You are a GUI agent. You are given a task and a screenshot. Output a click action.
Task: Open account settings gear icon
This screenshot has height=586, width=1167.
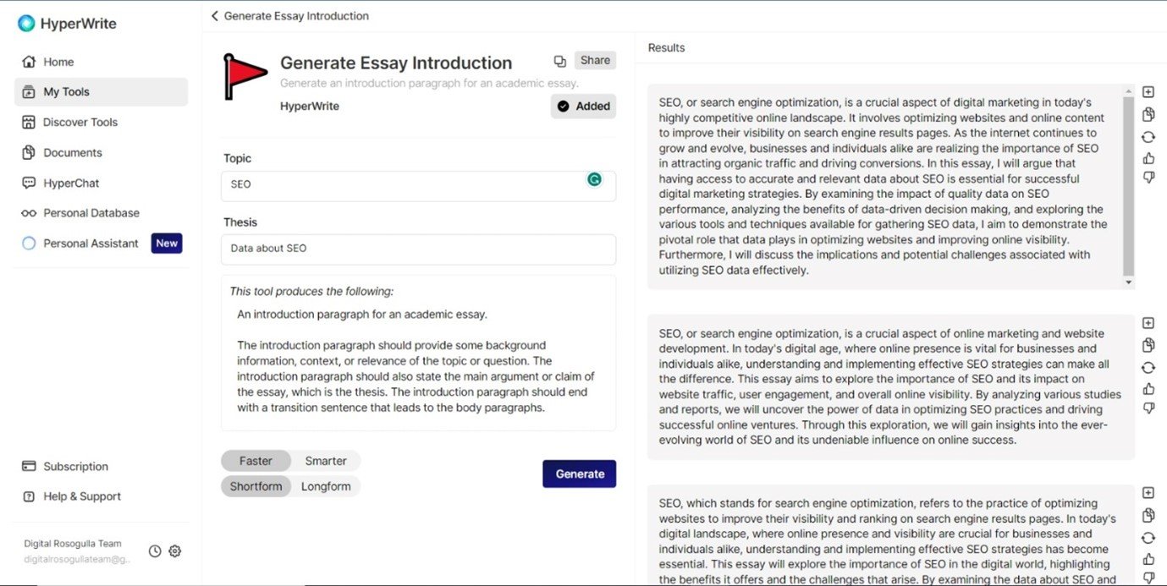tap(175, 551)
